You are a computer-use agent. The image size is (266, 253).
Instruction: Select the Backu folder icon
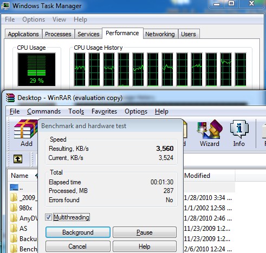(14, 239)
